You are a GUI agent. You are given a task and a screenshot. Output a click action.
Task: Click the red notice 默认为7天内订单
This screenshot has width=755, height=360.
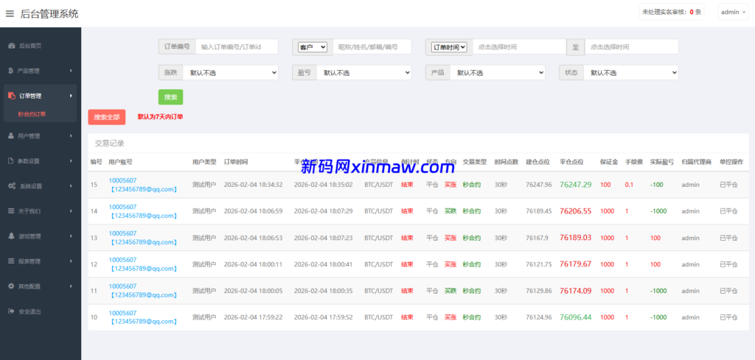(x=160, y=117)
